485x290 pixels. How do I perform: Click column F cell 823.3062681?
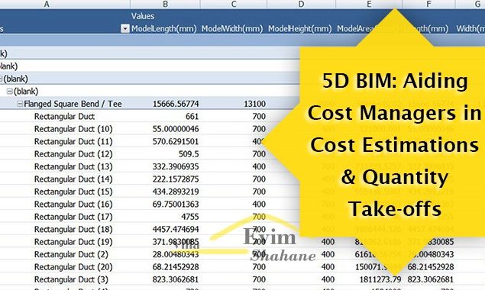pyautogui.click(x=431, y=279)
